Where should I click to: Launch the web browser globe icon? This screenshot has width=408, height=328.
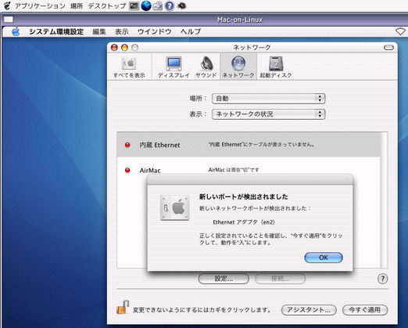coord(146,5)
